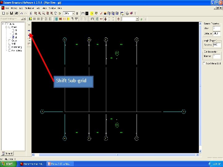
Task: Select grid marker A at top of plan
Action: [65, 40]
